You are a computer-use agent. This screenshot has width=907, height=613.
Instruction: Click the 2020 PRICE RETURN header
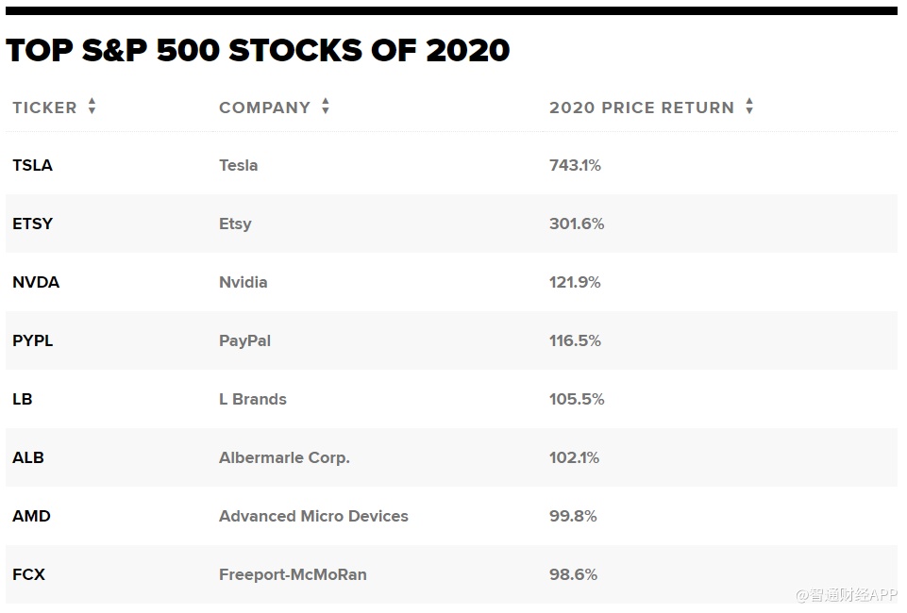tap(642, 108)
